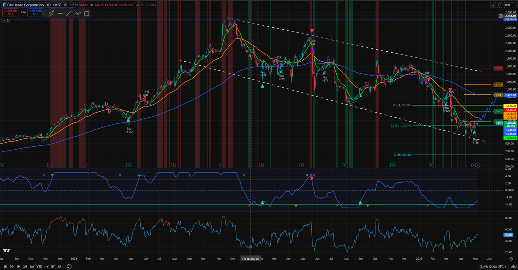Select the horizontal line drawing tool
The width and height of the screenshot is (518, 270).
[x=60, y=13]
